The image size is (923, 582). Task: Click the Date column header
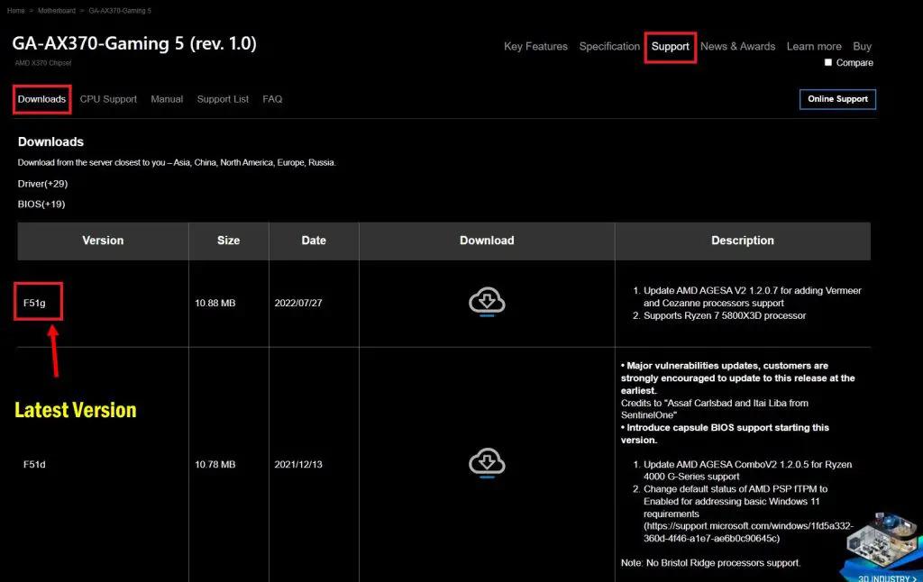click(314, 241)
